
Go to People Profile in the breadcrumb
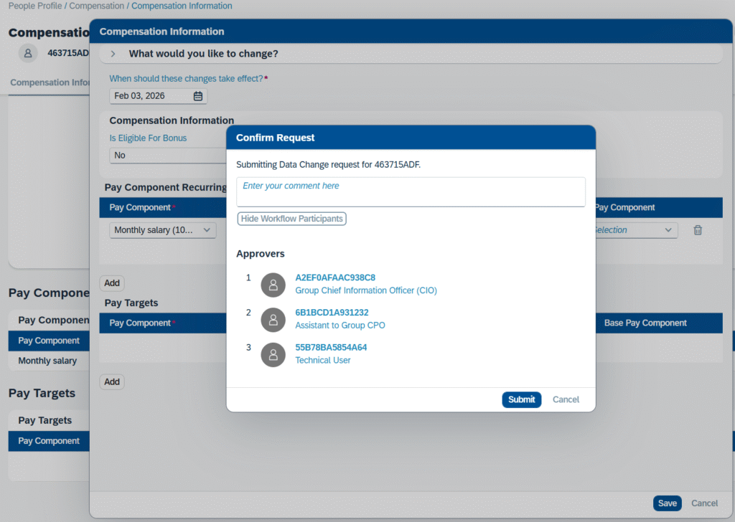click(x=36, y=6)
